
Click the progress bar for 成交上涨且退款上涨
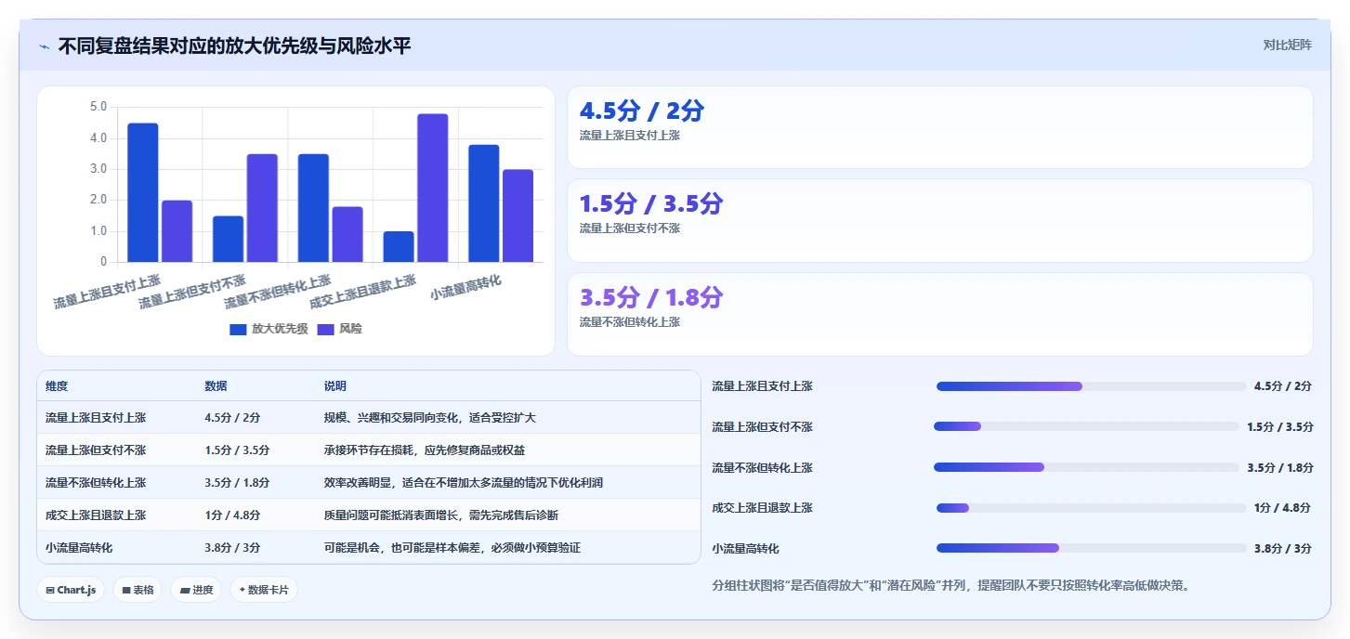1091,508
